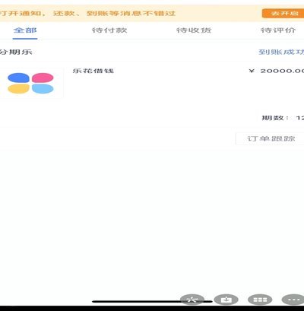Screen dimensions: 304x311
Task: Click the 到账成功 status text
Action: 281,52
